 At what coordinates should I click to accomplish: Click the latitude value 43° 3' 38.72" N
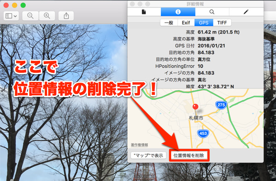(216, 87)
